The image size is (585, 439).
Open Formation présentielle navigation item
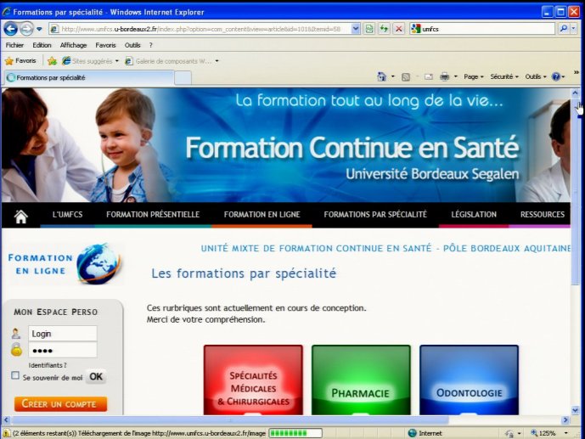[153, 215]
